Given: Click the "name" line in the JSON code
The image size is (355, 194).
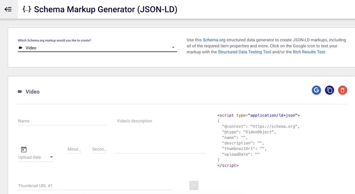Looking at the screenshot, I should tap(235, 137).
